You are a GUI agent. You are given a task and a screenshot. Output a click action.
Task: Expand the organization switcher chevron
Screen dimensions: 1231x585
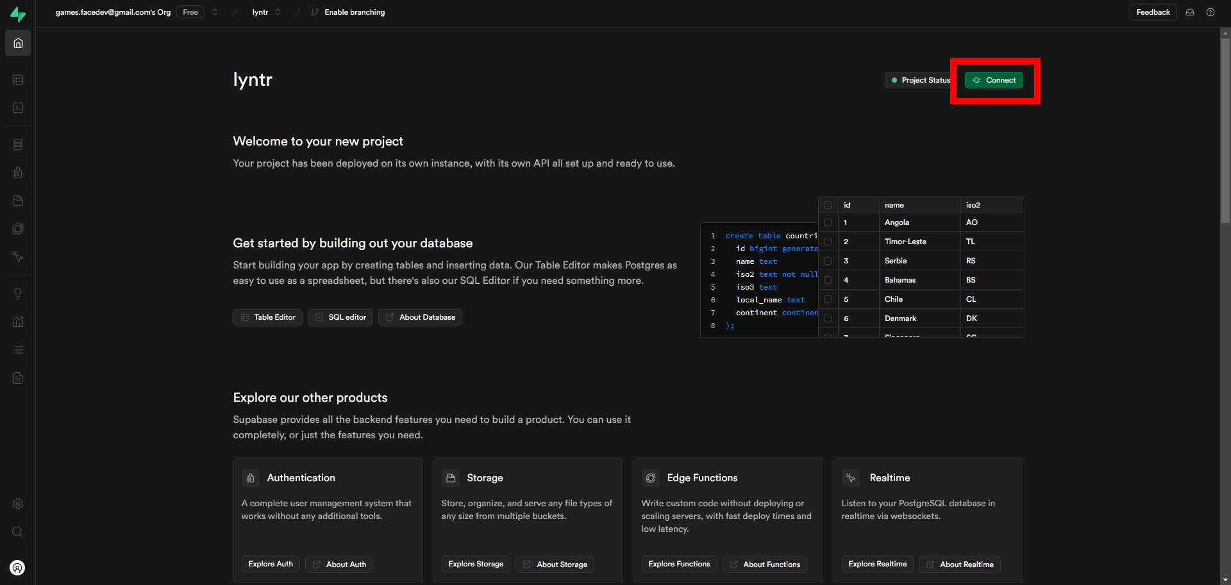215,12
